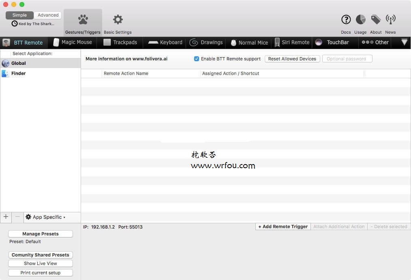The image size is (411, 280).
Task: Open the News antenna icon
Action: tap(391, 19)
